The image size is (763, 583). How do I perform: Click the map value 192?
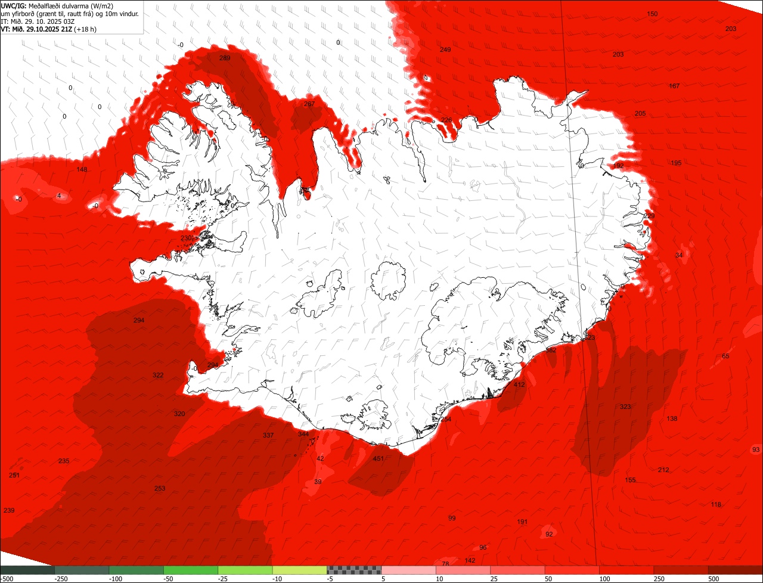619,166
